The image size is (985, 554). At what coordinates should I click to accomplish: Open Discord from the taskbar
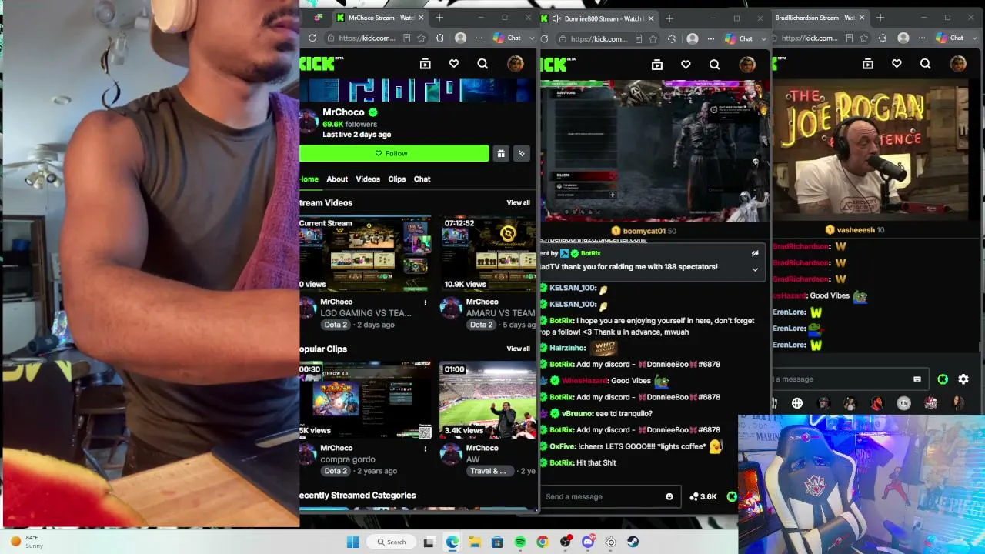point(588,542)
